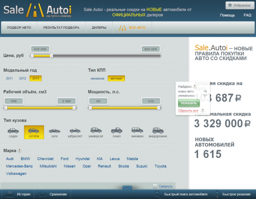Click the minimum power field 69
256x199 pixels.
point(98,101)
